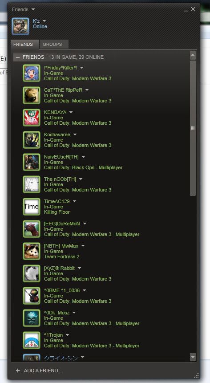Image resolution: width=210 pixels, height=383 pixels.
Task: Open Friends window menu dropdown arrow
Action: tap(33, 9)
